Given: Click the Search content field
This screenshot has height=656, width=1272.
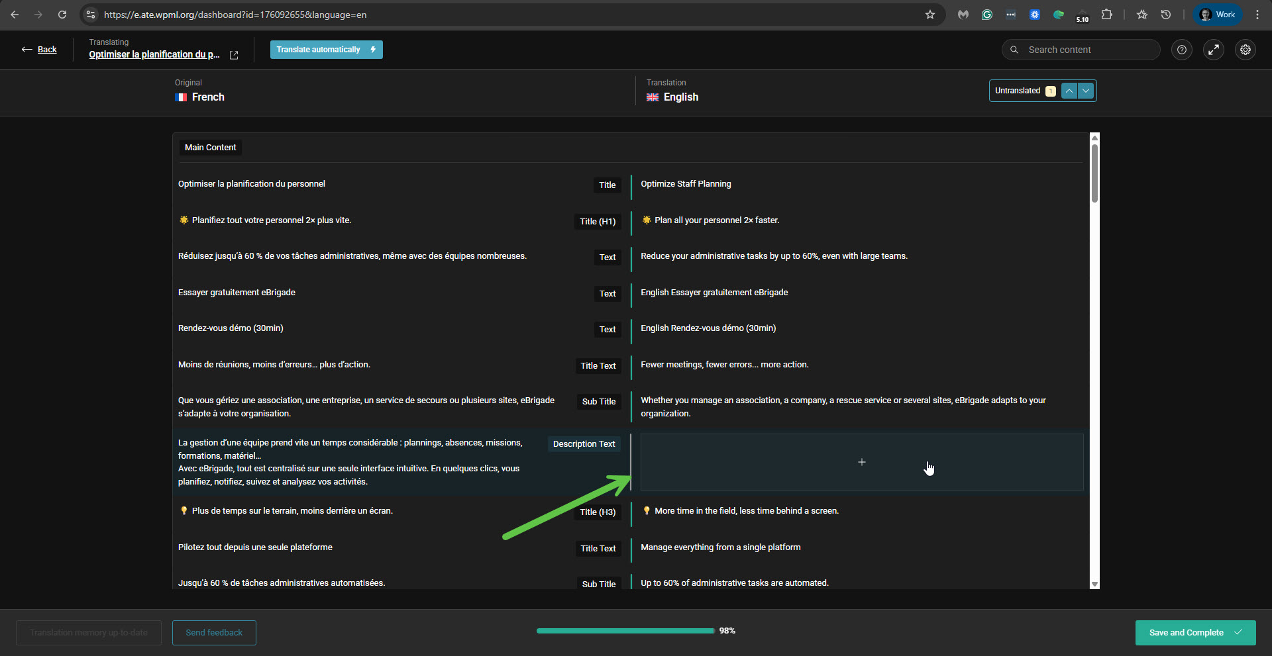Looking at the screenshot, I should click(x=1086, y=50).
